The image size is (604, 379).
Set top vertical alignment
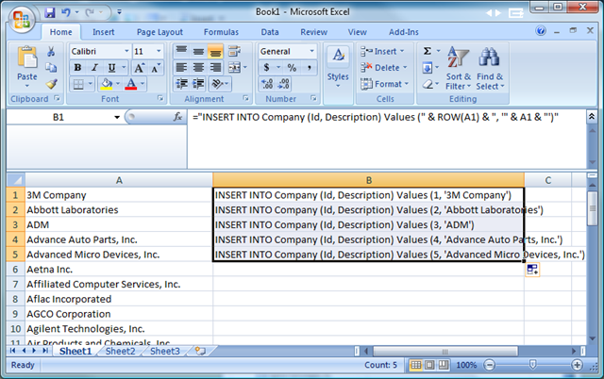(181, 51)
